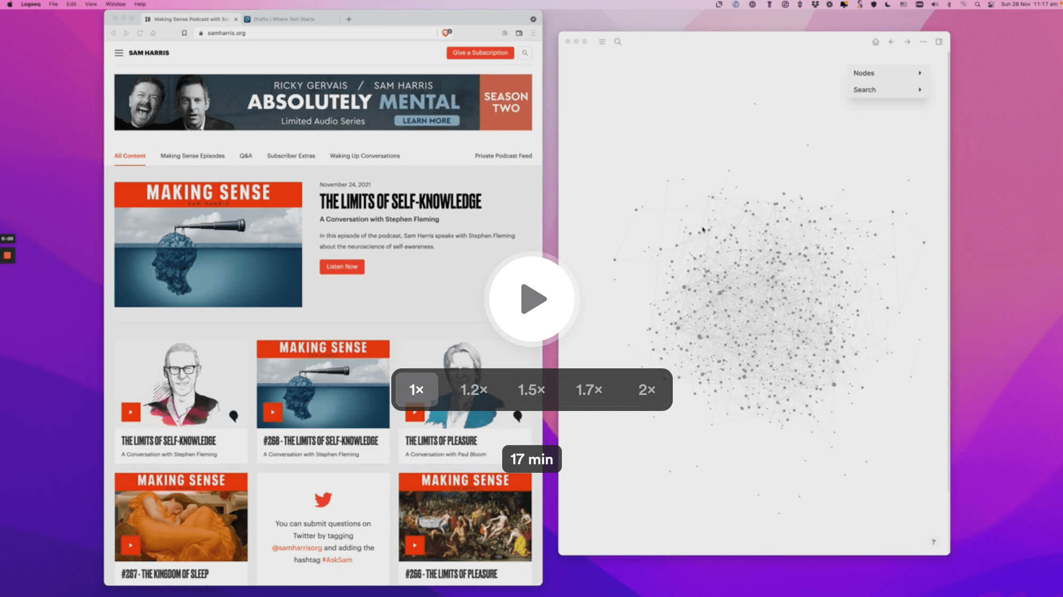
Task: Open the browser wallet icon
Action: coord(519,33)
